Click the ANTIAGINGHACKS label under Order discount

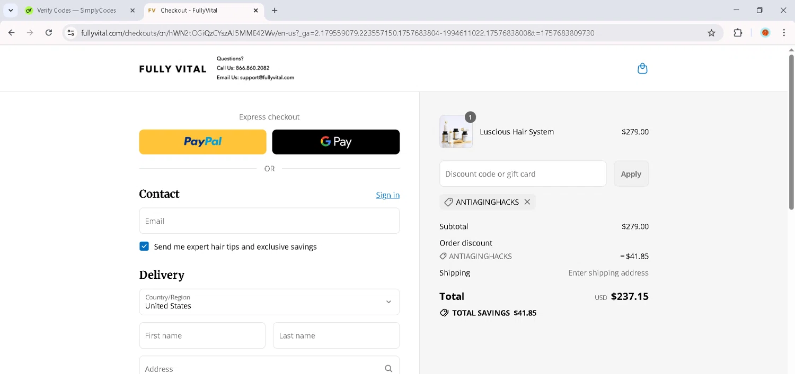click(x=480, y=256)
